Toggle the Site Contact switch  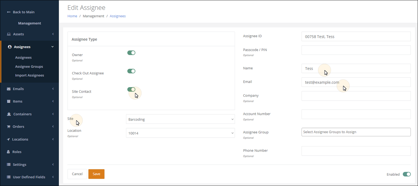coord(131,89)
